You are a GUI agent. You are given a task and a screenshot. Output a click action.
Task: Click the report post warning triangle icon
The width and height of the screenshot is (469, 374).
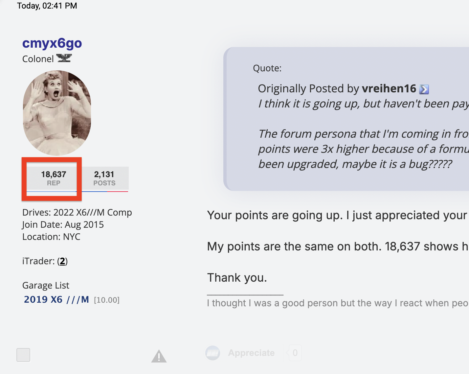159,356
